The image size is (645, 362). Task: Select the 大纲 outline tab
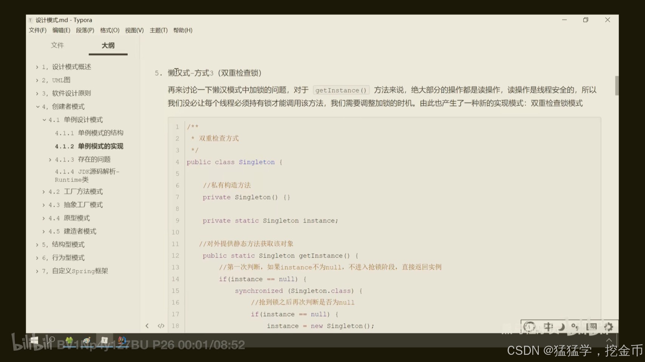(108, 46)
